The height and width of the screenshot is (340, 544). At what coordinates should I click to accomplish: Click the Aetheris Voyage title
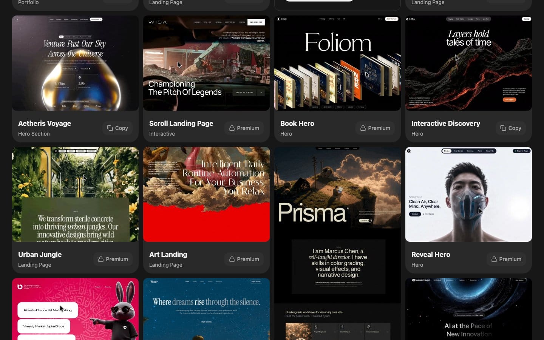coord(45,124)
